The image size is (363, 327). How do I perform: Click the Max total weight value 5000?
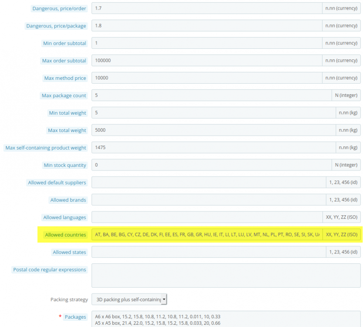point(100,130)
